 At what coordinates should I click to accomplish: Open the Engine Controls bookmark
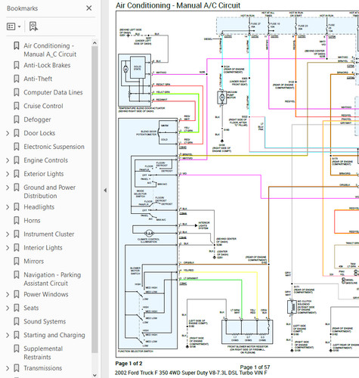[x=45, y=160]
